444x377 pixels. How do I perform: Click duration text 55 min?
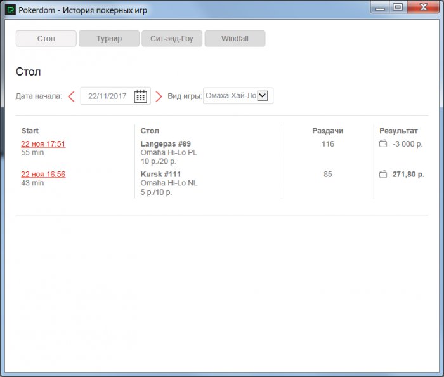coord(32,153)
